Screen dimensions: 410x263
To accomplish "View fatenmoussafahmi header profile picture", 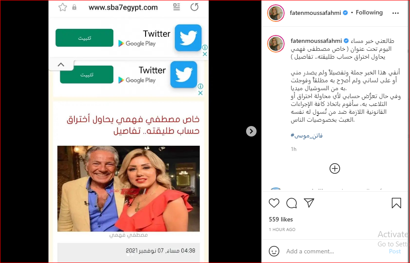I will [276, 13].
